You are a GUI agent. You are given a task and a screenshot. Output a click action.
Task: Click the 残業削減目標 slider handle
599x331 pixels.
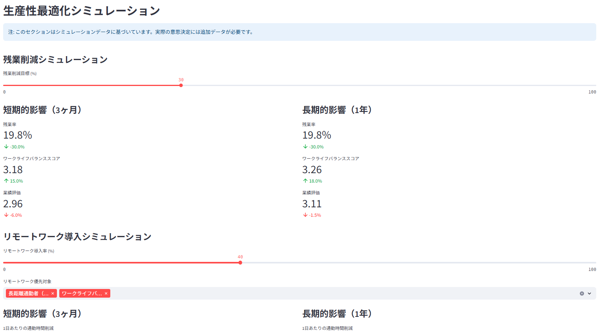pyautogui.click(x=181, y=85)
